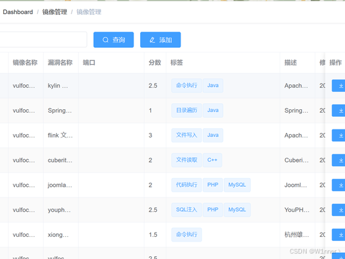Click the search input field
Viewport: 345px width, 259px height.
coord(43,40)
